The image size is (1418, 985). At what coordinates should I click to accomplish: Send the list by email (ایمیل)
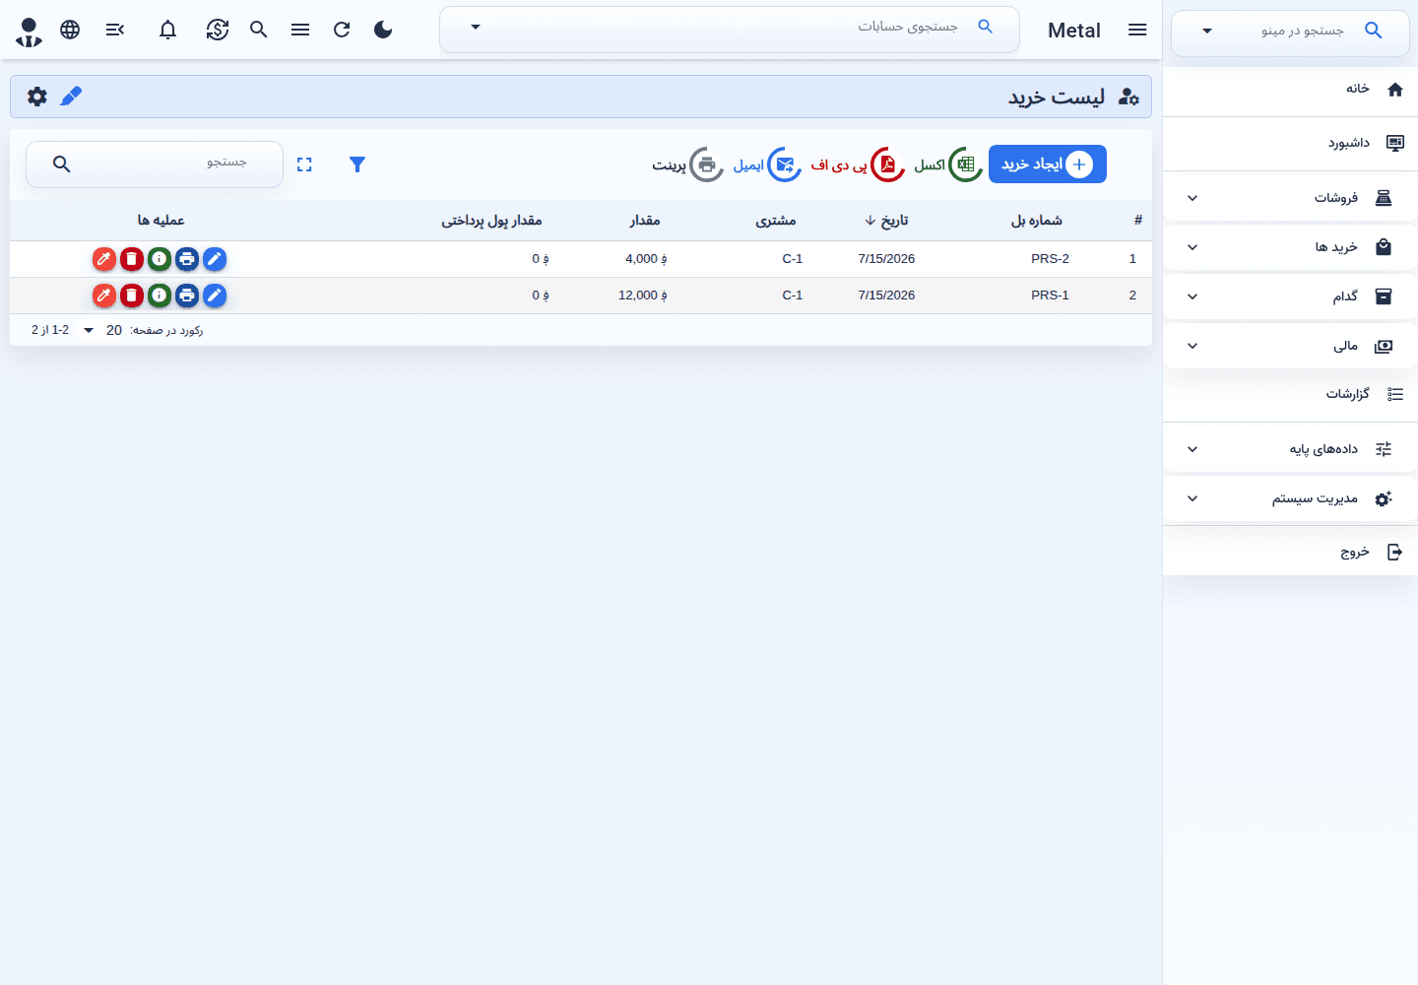coord(767,164)
